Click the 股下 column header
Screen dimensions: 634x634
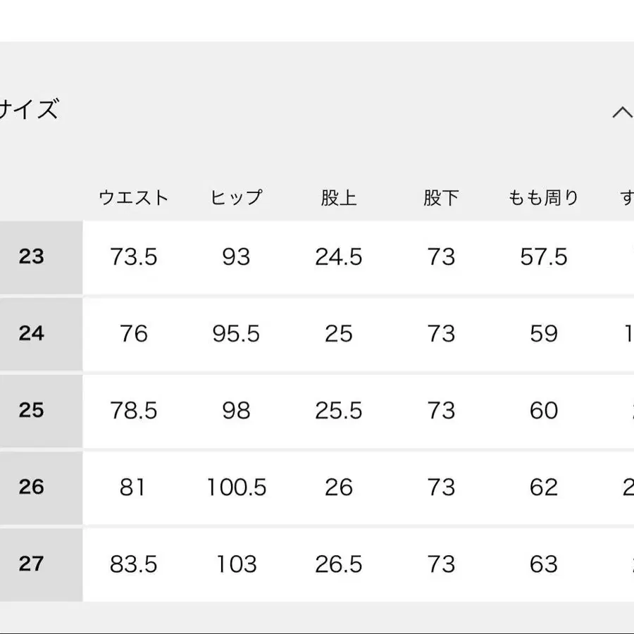click(x=441, y=197)
